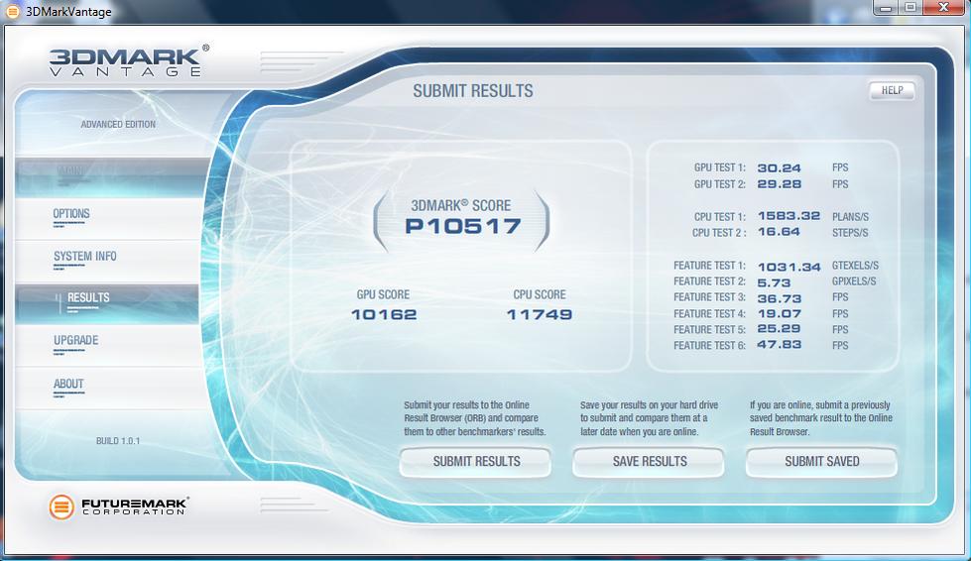Open the Help button
The width and height of the screenshot is (971, 561).
892,90
